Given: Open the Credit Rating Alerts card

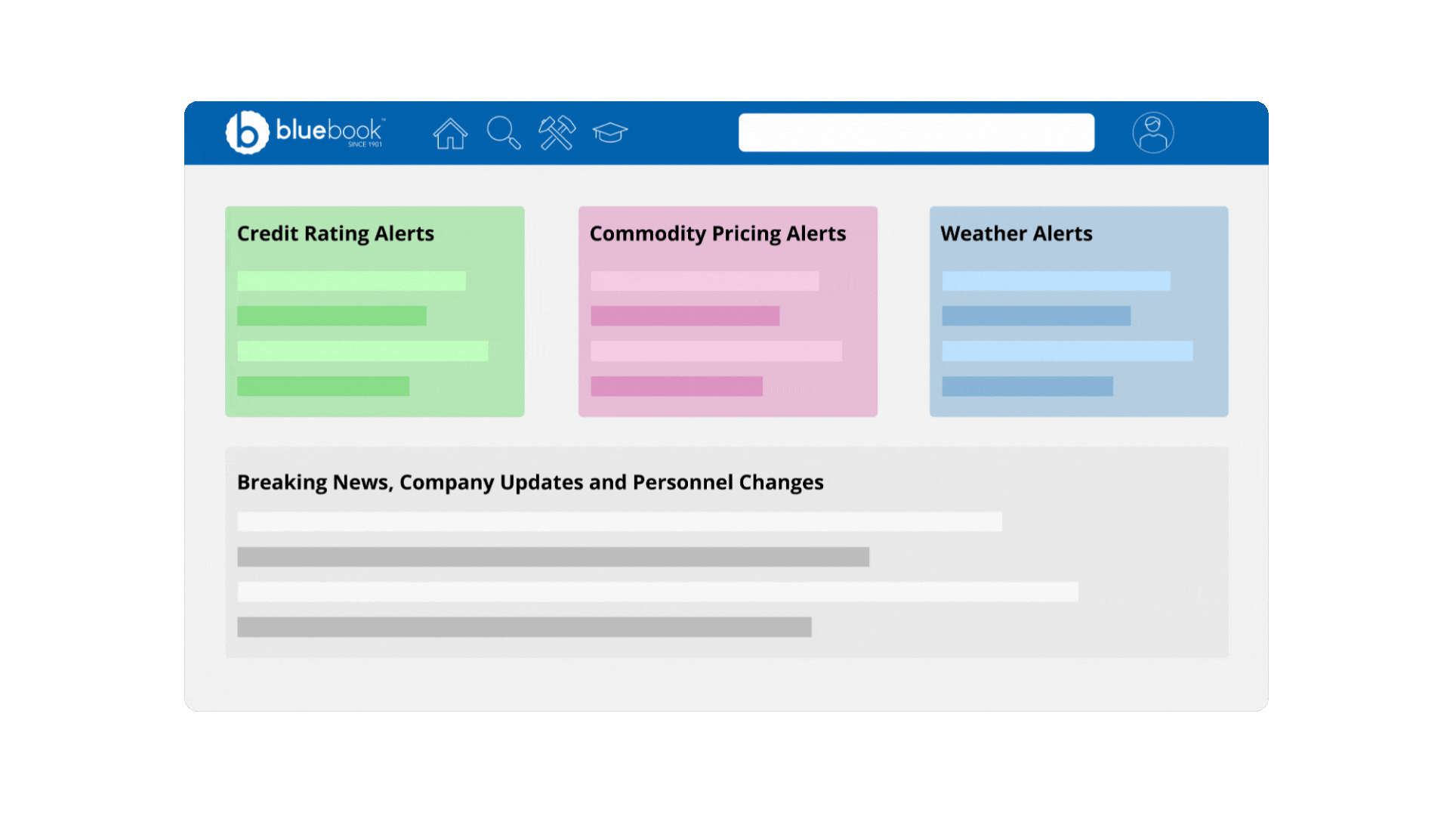Looking at the screenshot, I should tap(375, 311).
